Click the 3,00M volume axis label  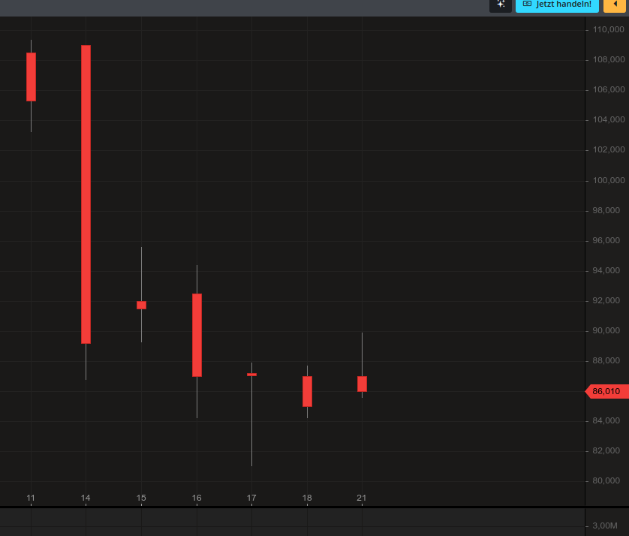click(605, 525)
